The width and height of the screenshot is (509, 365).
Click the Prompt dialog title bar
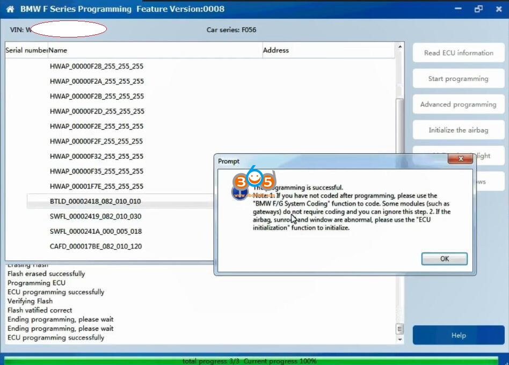[x=331, y=161]
